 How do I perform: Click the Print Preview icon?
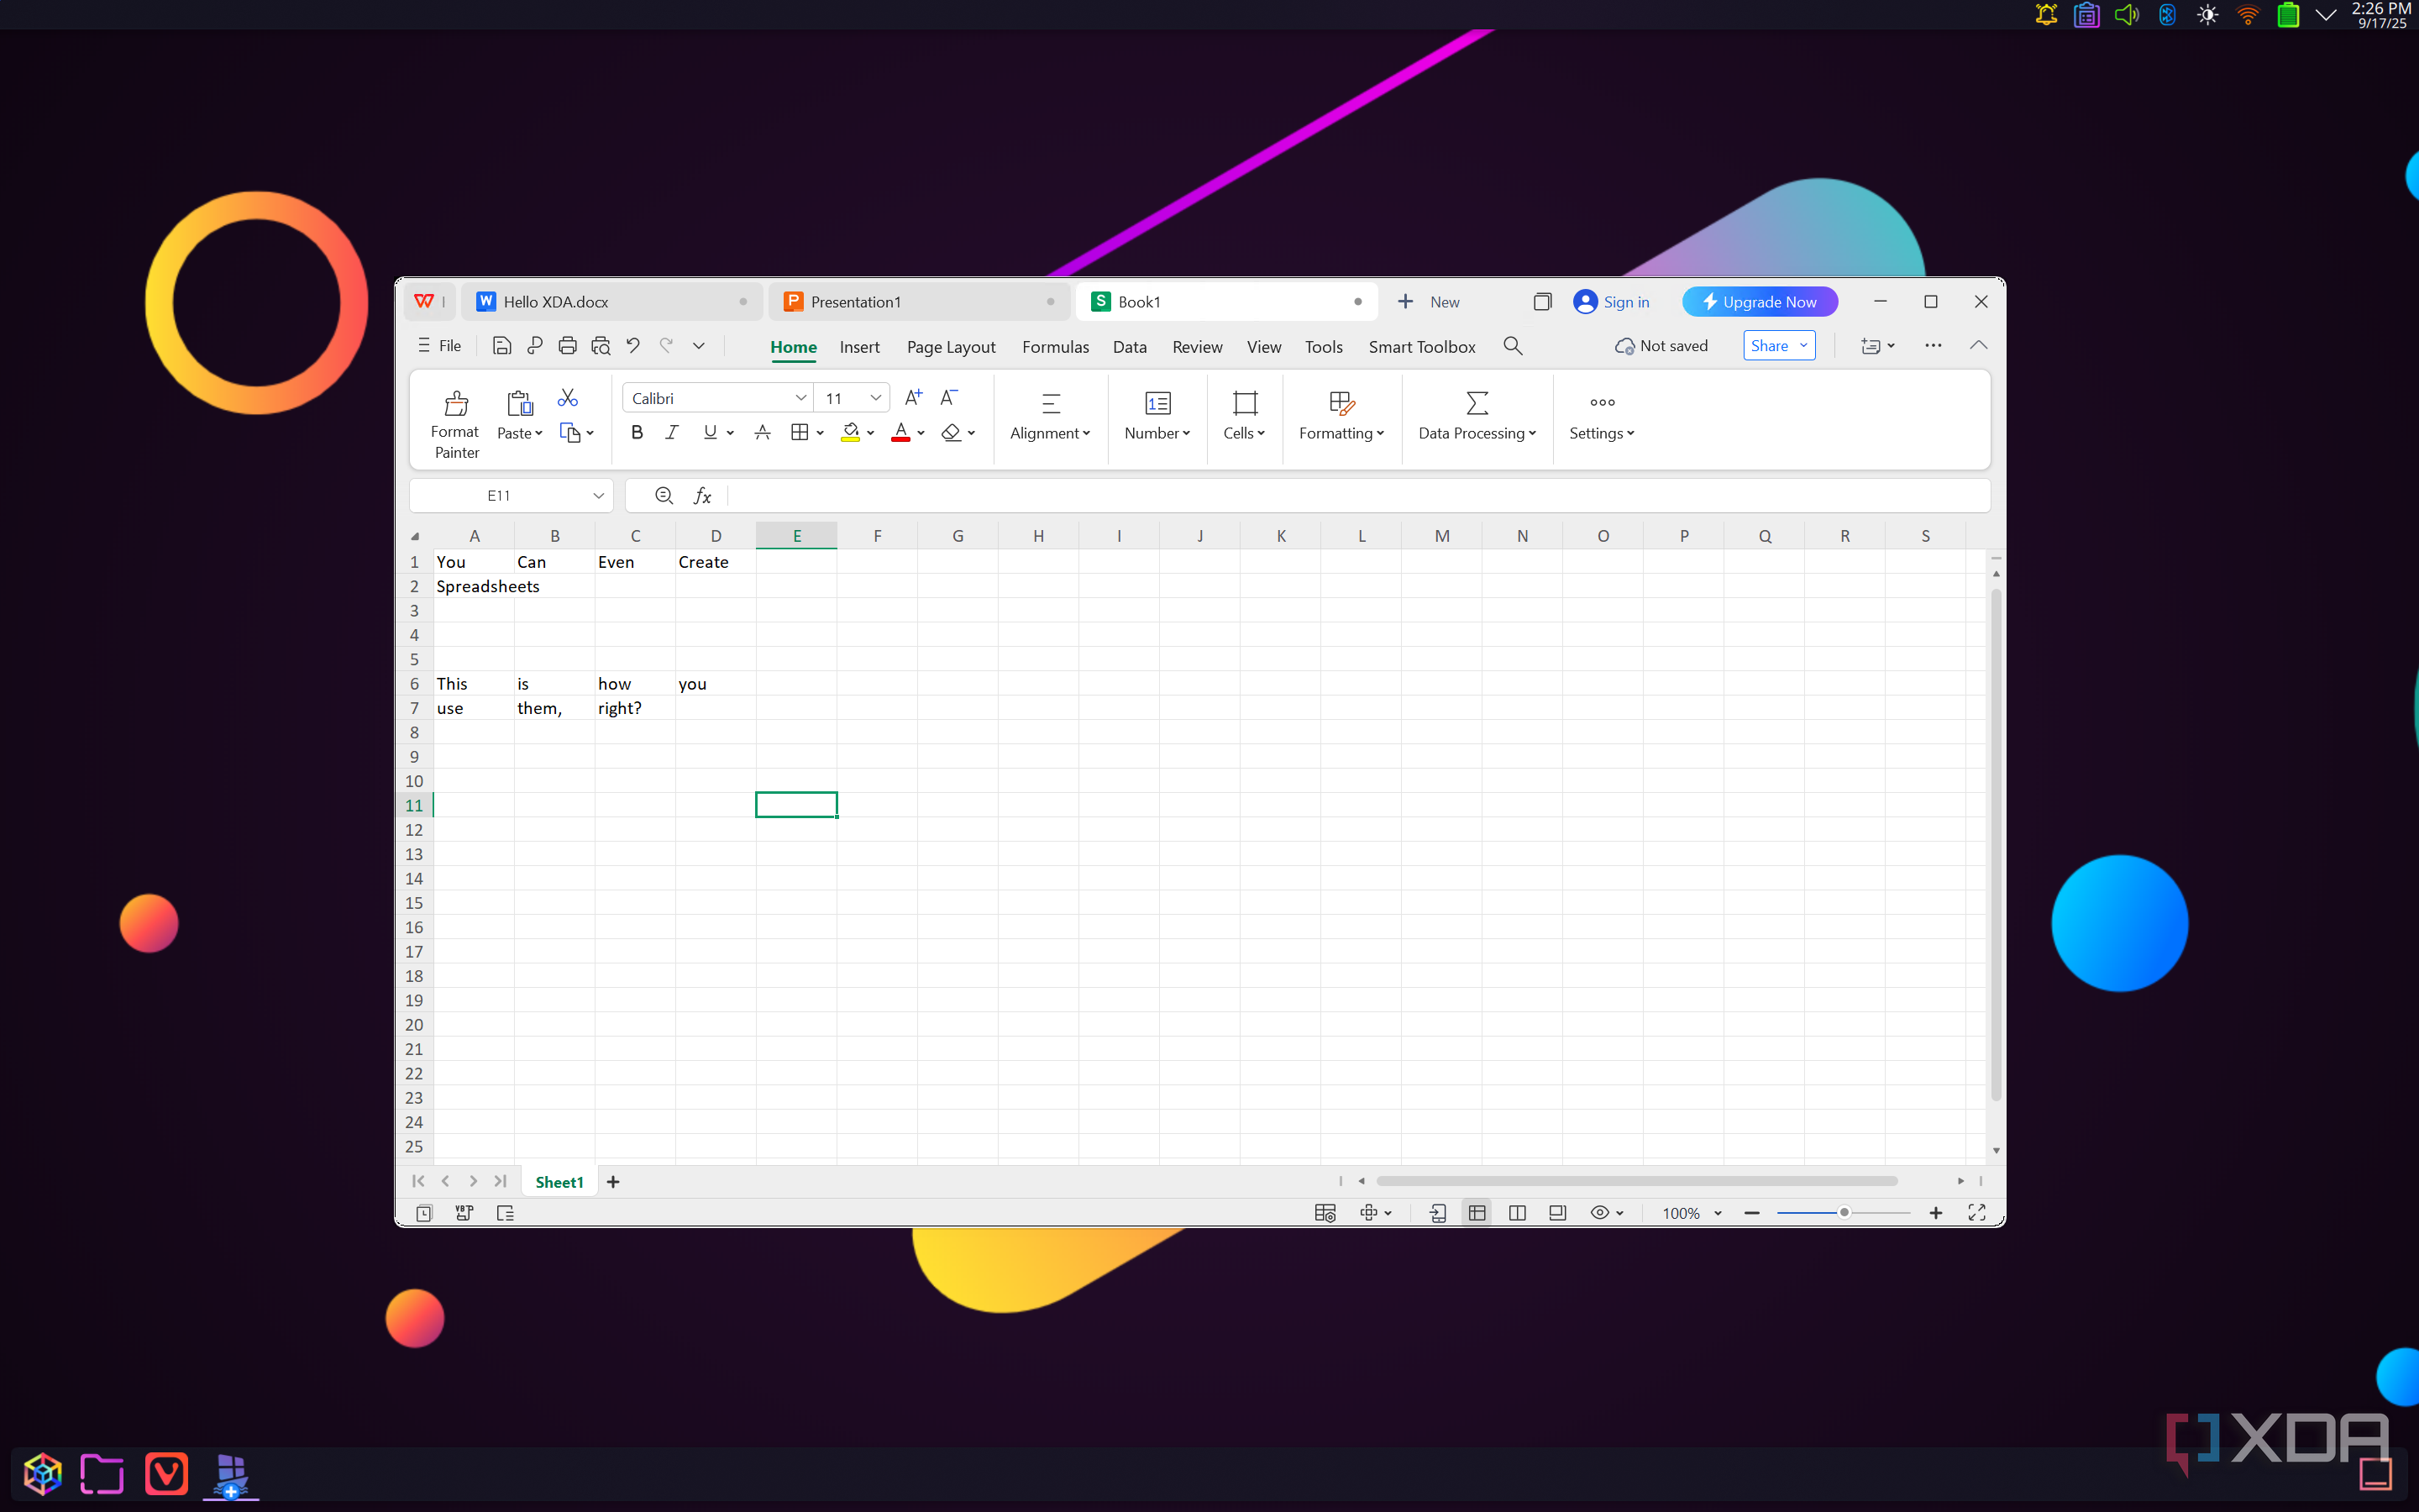click(x=601, y=346)
